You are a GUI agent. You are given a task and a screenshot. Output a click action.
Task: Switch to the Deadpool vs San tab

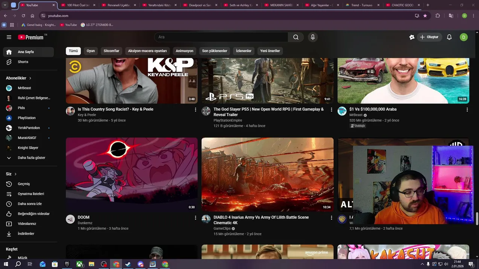[x=200, y=5]
